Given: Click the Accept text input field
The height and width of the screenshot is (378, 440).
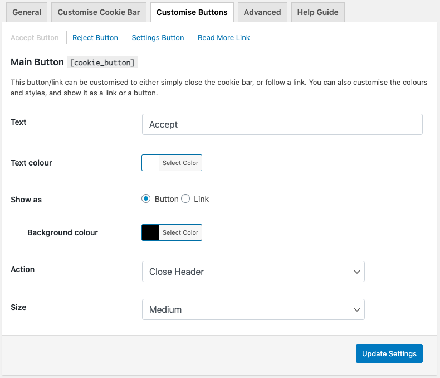Looking at the screenshot, I should [282, 124].
